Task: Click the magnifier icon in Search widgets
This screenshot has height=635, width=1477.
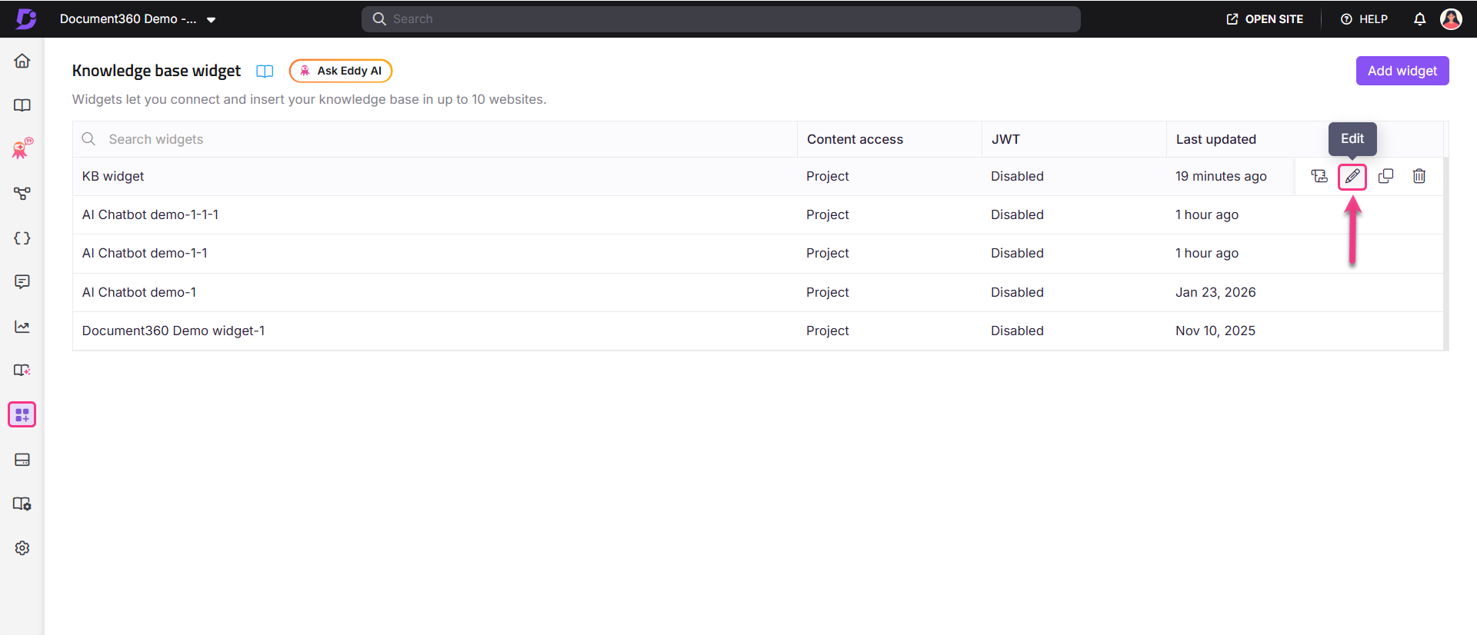Action: pyautogui.click(x=89, y=139)
